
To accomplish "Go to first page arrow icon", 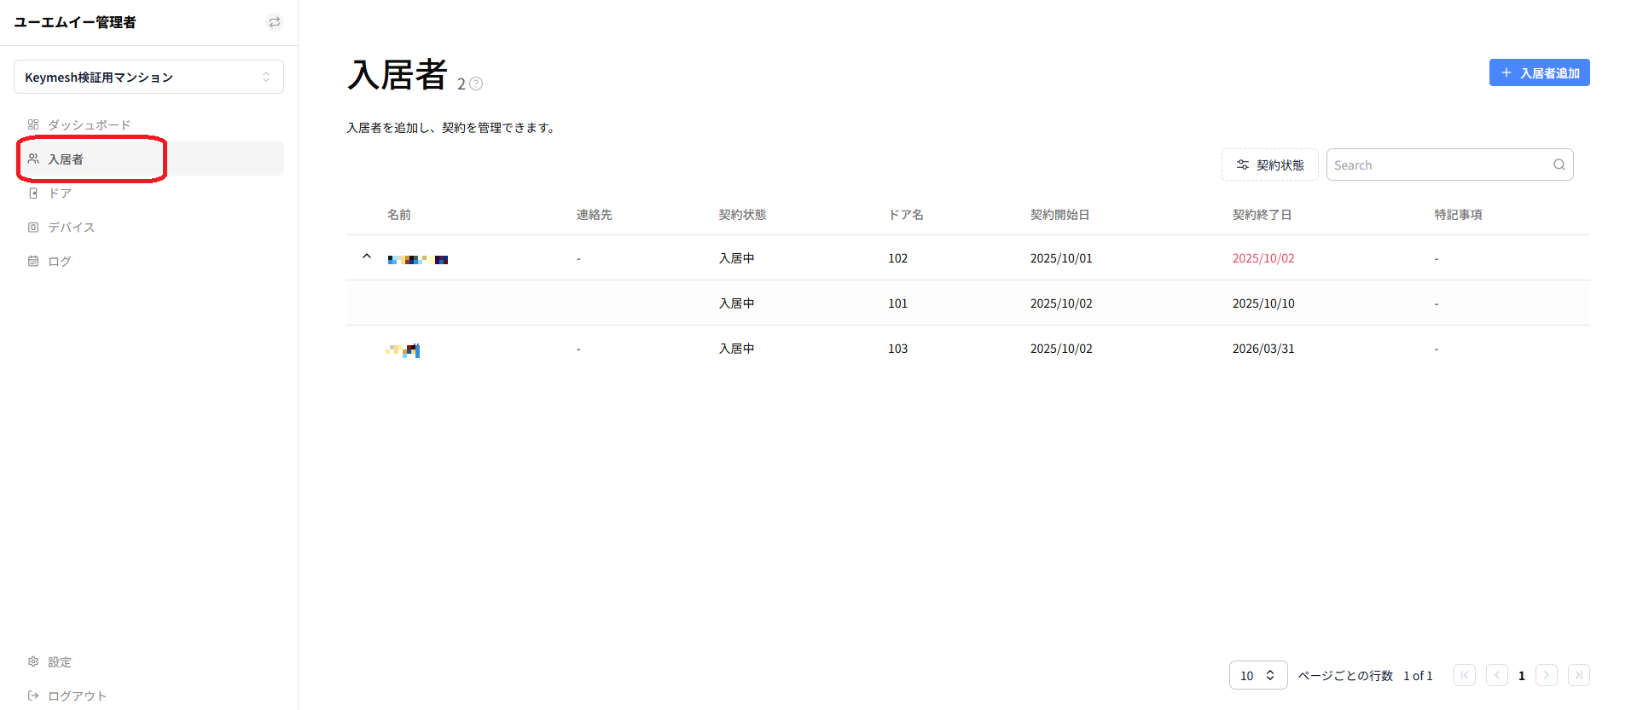I will (x=1465, y=675).
